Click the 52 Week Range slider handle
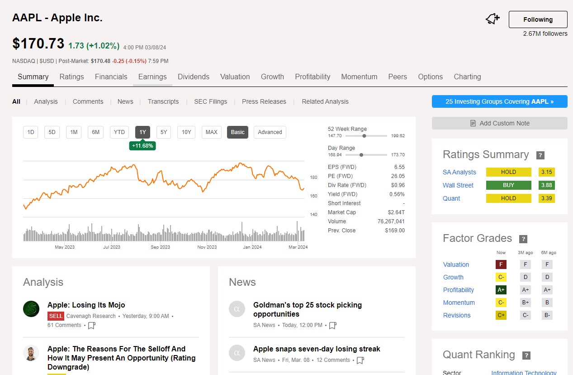573x375 pixels. point(365,135)
